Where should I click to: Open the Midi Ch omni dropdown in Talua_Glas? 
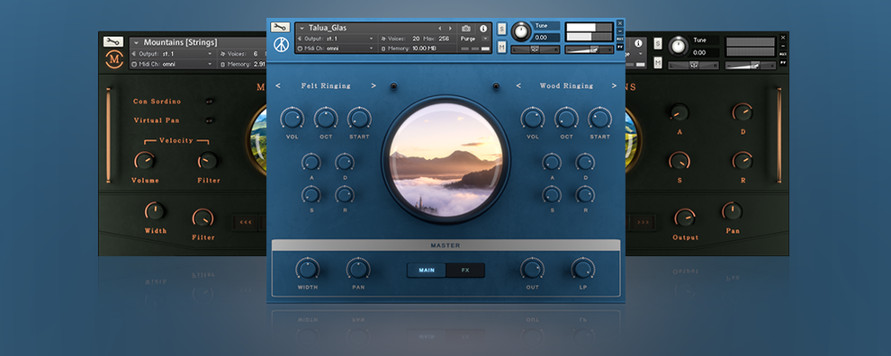(x=336, y=49)
